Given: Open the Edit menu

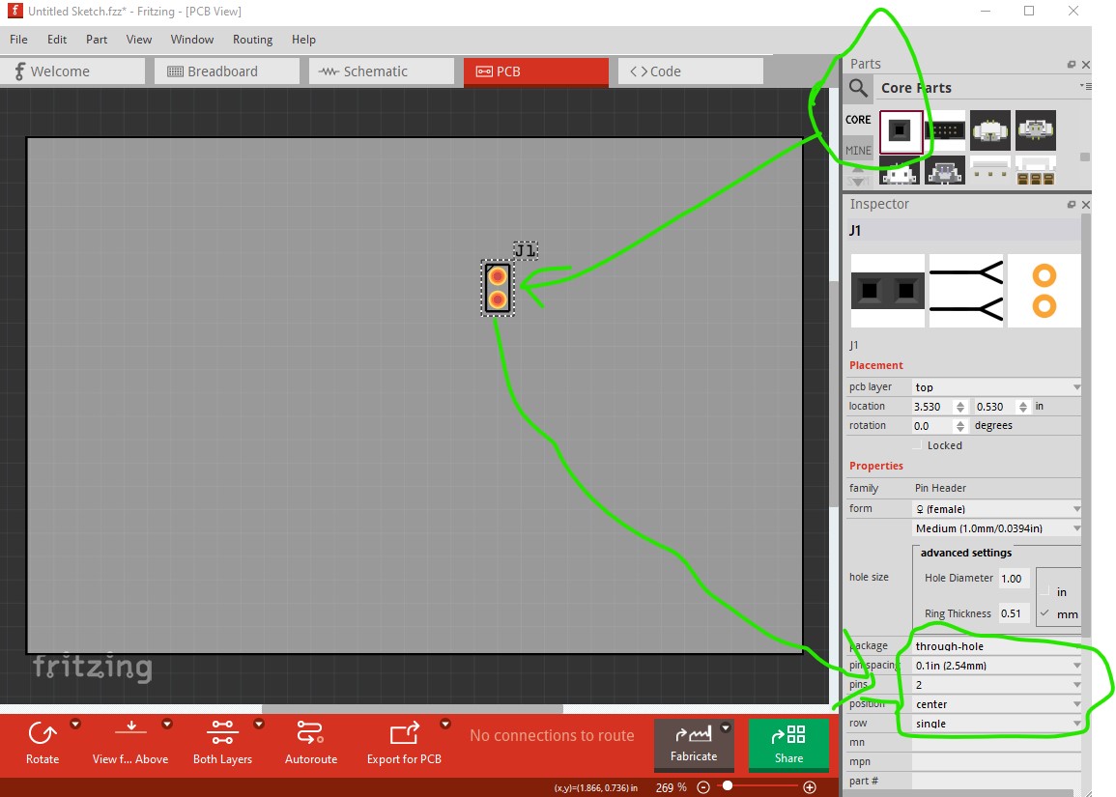Looking at the screenshot, I should [x=57, y=40].
